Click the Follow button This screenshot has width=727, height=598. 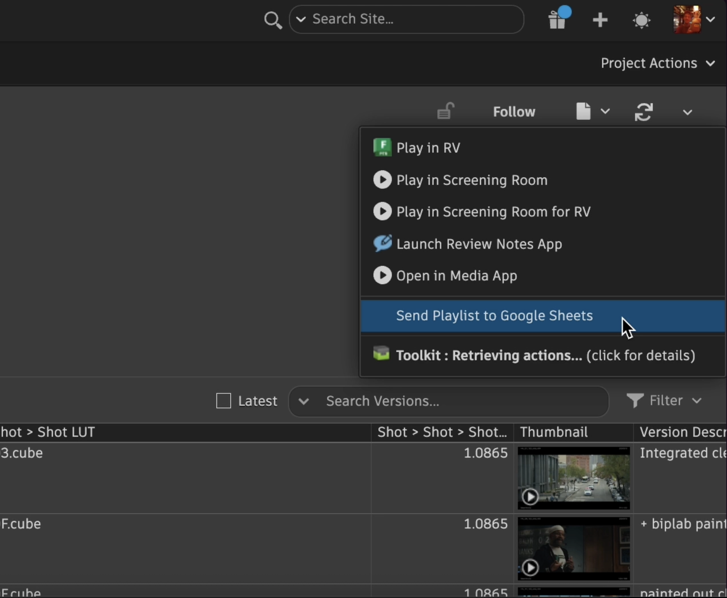[x=514, y=112]
